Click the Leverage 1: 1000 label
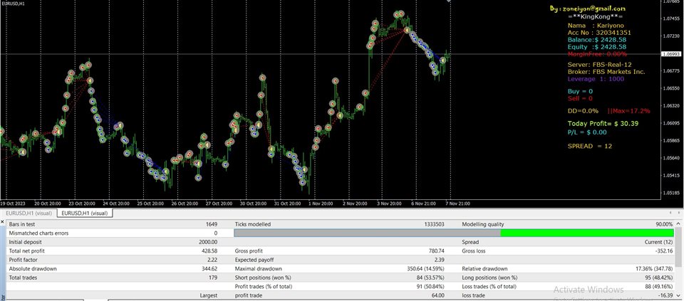 pos(596,79)
